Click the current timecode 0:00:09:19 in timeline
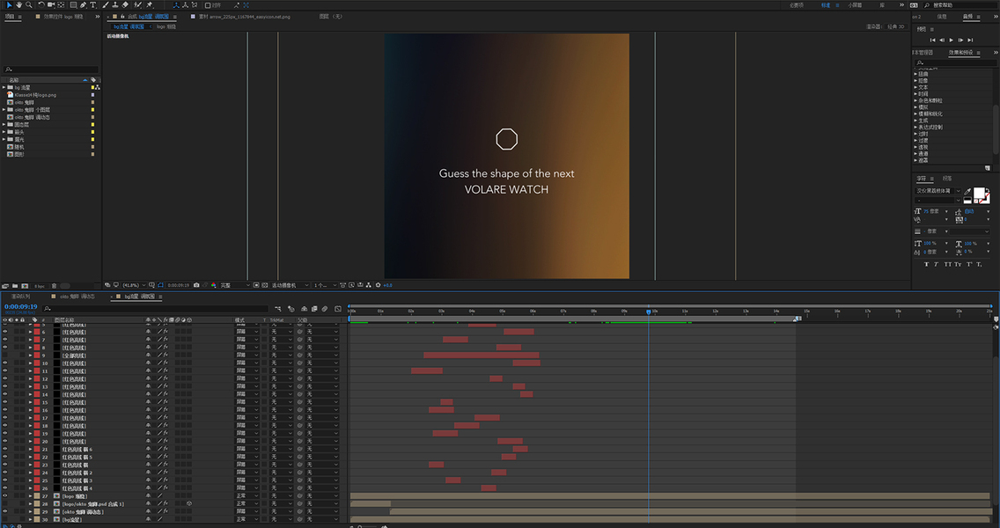 tap(21, 307)
